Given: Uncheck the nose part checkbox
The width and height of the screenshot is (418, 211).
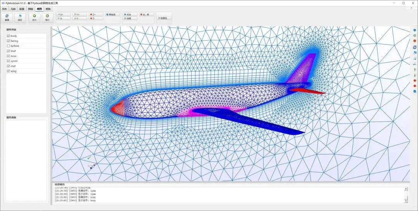Looking at the screenshot, I should click(9, 56).
